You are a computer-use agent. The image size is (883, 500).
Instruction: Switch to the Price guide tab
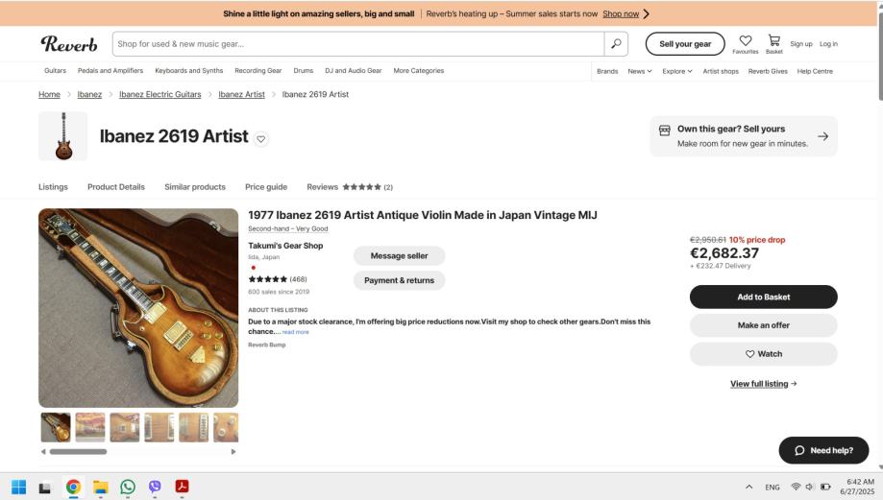(266, 187)
